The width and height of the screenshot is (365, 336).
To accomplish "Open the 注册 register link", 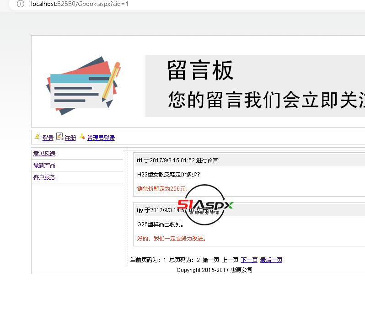I will [x=70, y=138].
